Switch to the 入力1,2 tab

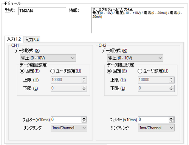[x=14, y=39]
